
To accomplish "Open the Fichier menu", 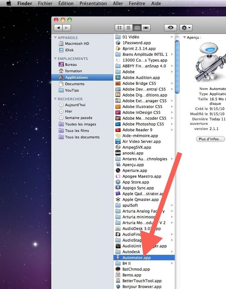I will 45,4.
